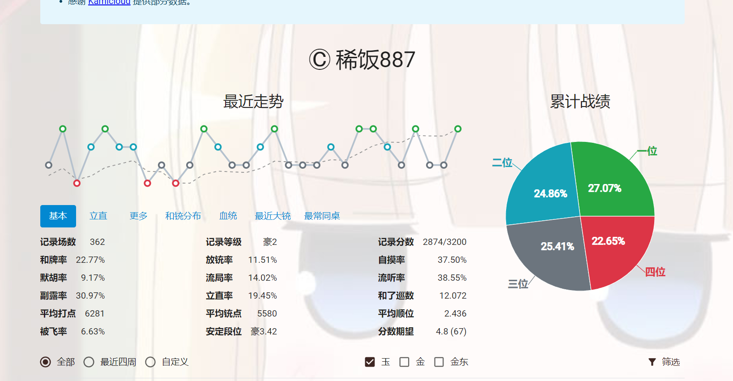Open the 血统 tab
The width and height of the screenshot is (733, 381).
point(228,216)
